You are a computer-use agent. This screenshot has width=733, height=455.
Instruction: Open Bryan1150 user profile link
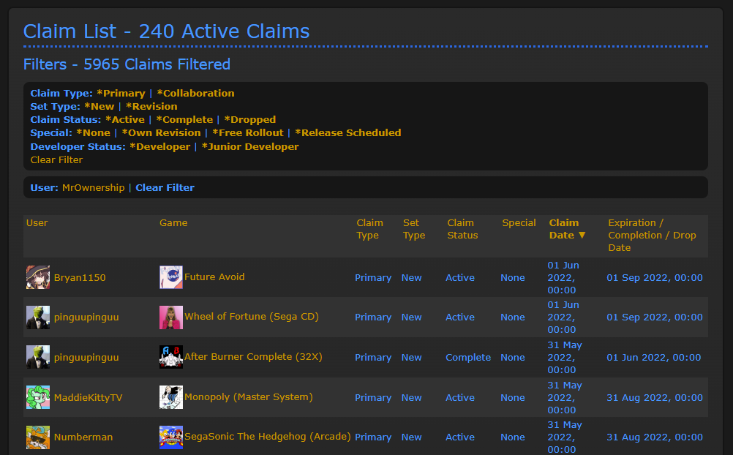pos(80,277)
